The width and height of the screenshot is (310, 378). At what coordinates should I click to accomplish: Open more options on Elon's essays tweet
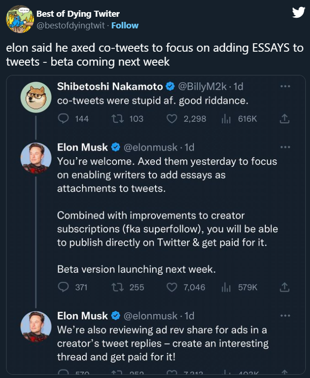[x=285, y=148]
